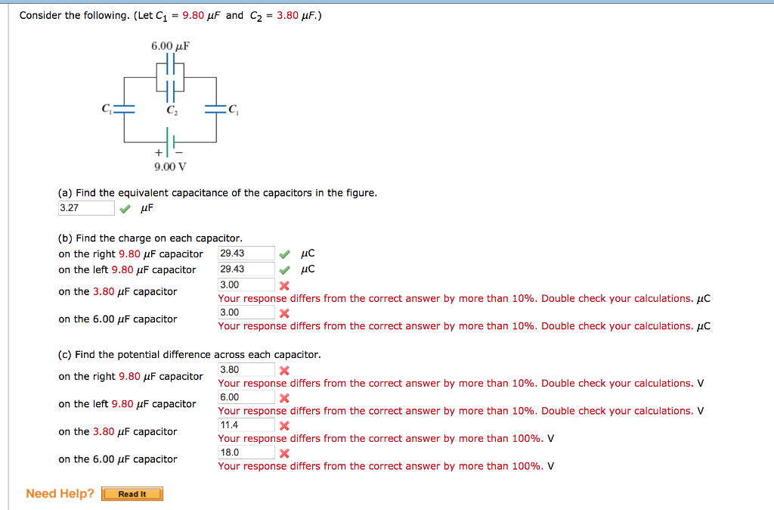Click the red X beside the 3.80 µF charge answer
The image size is (774, 510).
point(284,285)
